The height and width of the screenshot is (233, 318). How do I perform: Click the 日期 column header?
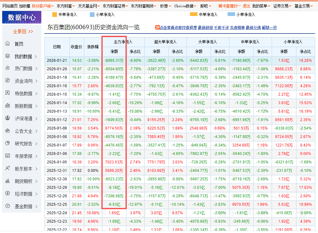click(57, 47)
